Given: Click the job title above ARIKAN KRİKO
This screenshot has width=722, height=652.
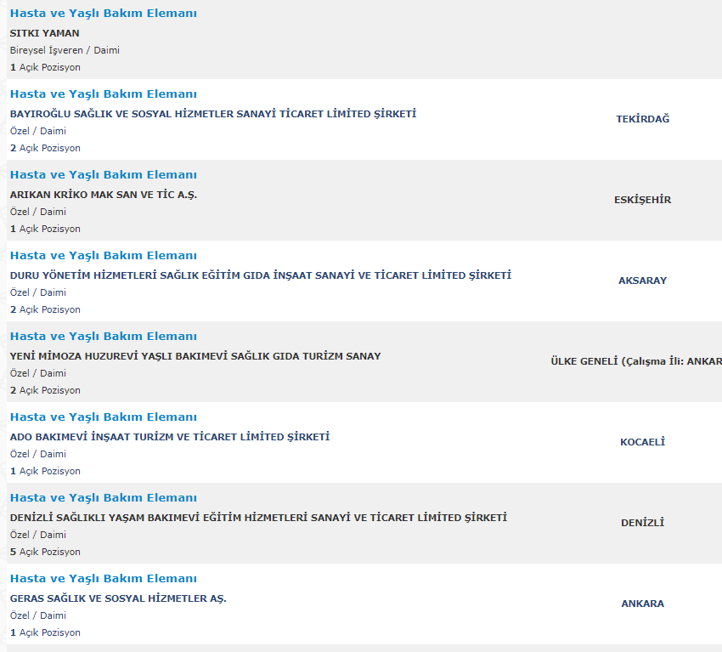Looking at the screenshot, I should pos(103,175).
